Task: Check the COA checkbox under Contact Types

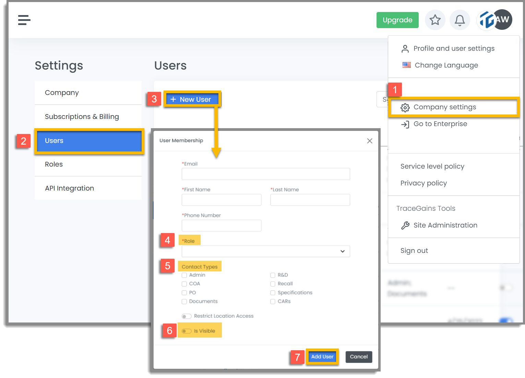Action: tap(184, 284)
